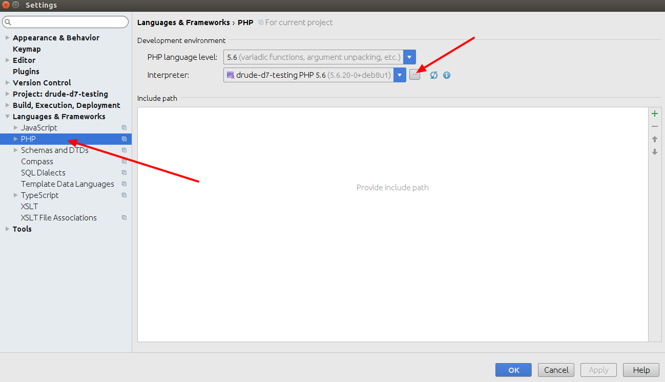
Task: Select the Plugins settings page
Action: point(26,72)
